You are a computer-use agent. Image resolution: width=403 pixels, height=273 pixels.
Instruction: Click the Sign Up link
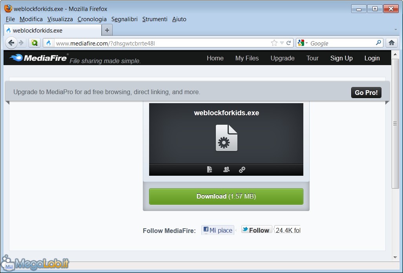pyautogui.click(x=341, y=58)
